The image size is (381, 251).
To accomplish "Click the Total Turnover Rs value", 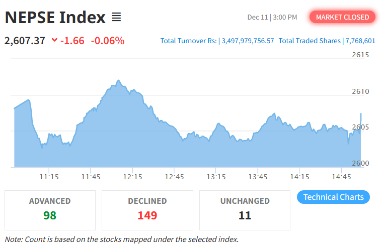I will point(248,41).
